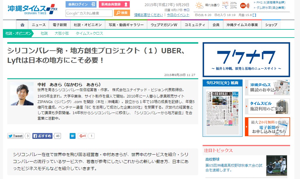Open the 写真・動画ギャラリー menu tab

point(126,25)
